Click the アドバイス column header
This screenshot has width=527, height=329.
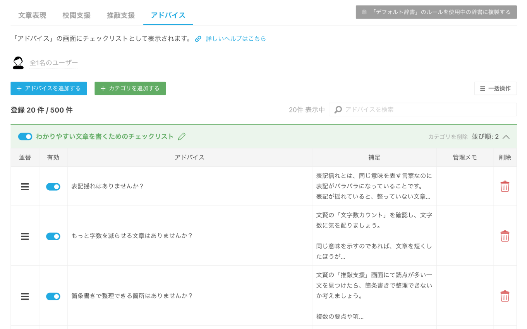pyautogui.click(x=189, y=157)
